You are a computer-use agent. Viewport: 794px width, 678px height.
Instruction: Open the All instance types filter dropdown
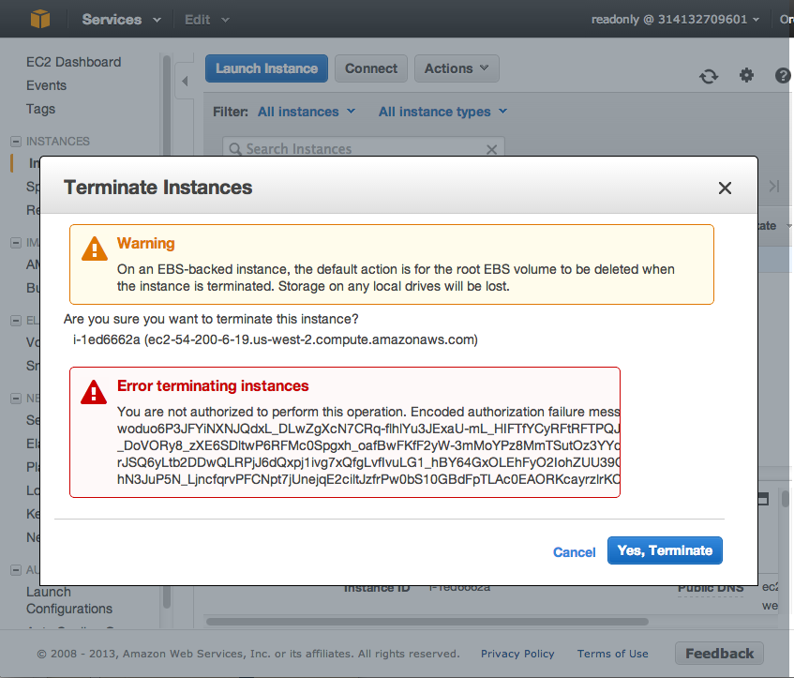tap(442, 111)
